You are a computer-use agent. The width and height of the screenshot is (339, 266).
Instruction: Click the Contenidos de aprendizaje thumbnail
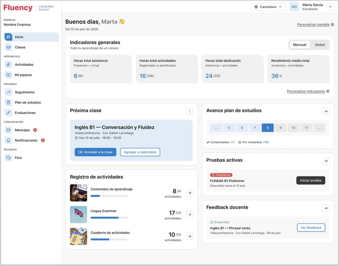(x=79, y=193)
